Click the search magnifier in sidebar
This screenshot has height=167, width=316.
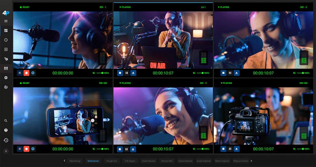(x=6, y=121)
